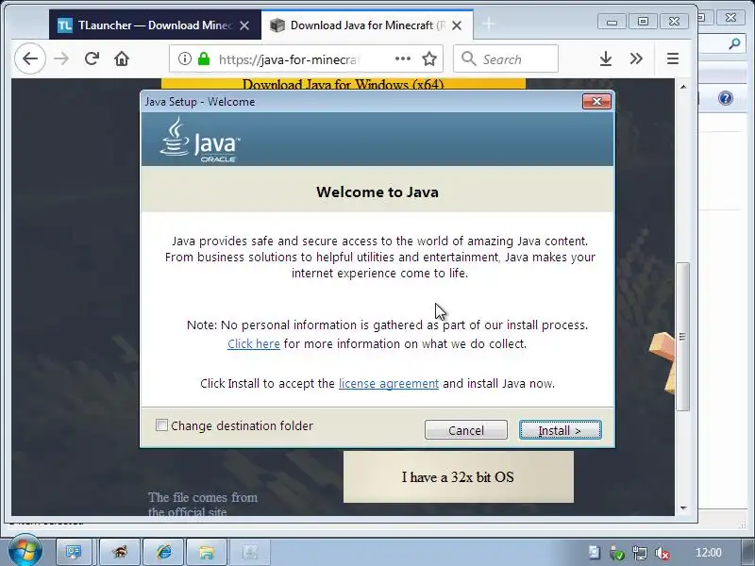Click the taskbar clock showing 12:00
Image resolution: width=755 pixels, height=566 pixels.
pos(709,553)
